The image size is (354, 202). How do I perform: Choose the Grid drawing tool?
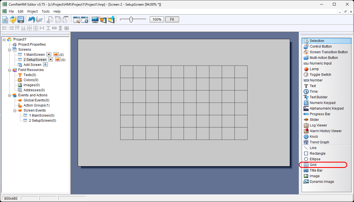(x=313, y=165)
